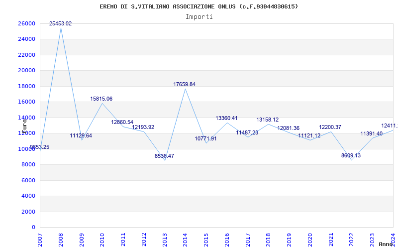Image resolution: width=398 pixels, height=249 pixels.
Task: Click the 2022 x-axis year label
Action: pos(352,240)
